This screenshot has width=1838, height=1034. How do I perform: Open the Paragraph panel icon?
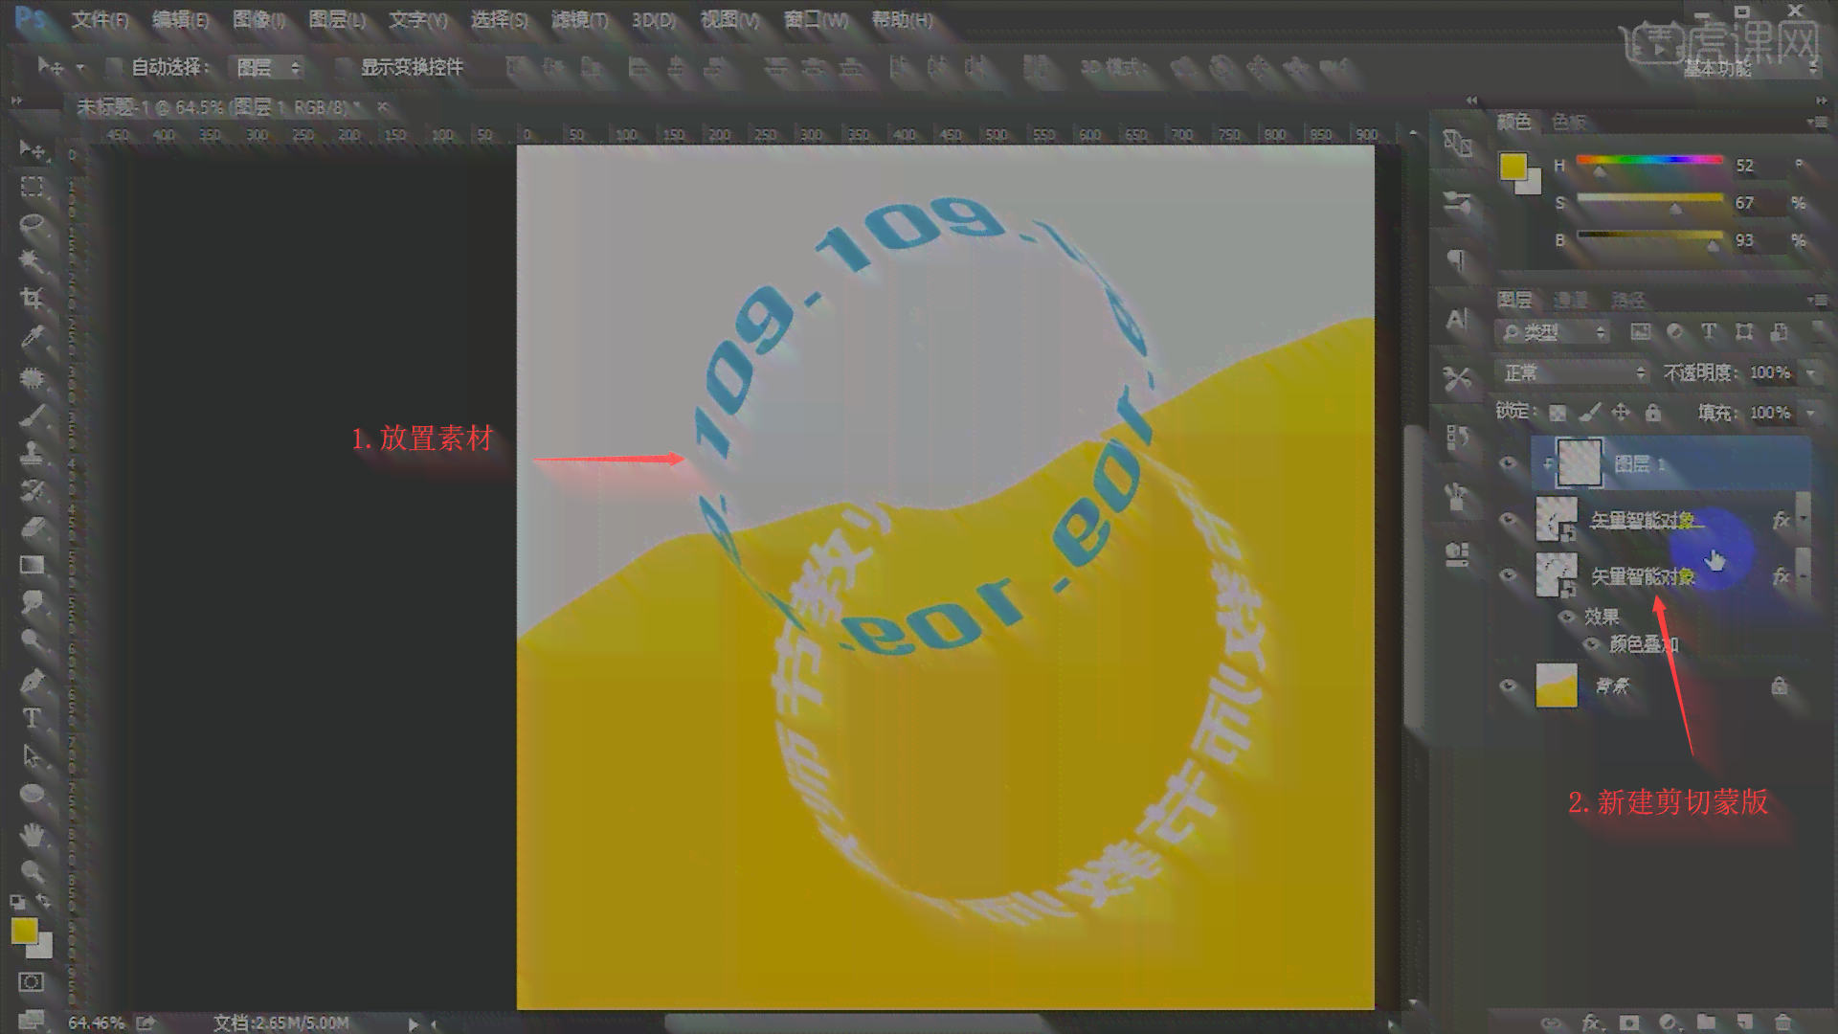[x=1457, y=259]
